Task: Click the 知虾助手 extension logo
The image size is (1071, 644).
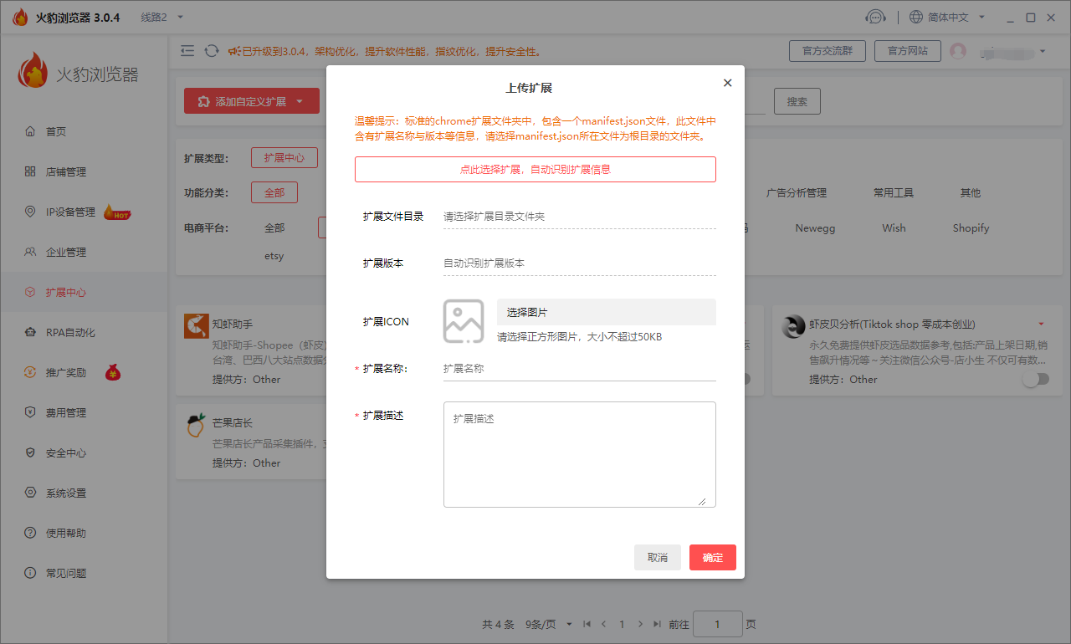Action: 197,326
